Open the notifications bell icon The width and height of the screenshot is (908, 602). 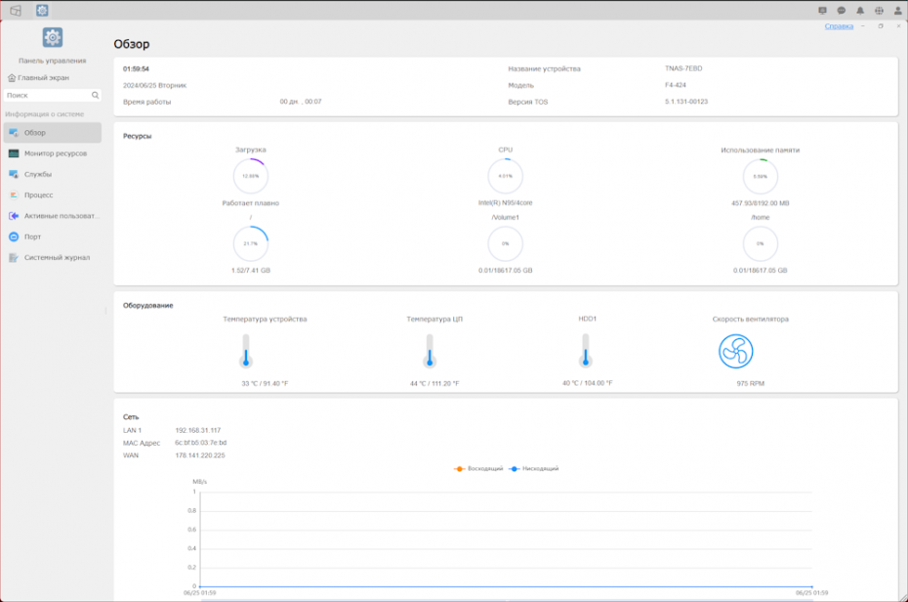[x=860, y=11]
